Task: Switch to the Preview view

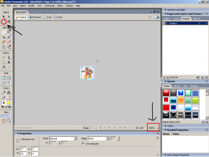Action: click(35, 17)
